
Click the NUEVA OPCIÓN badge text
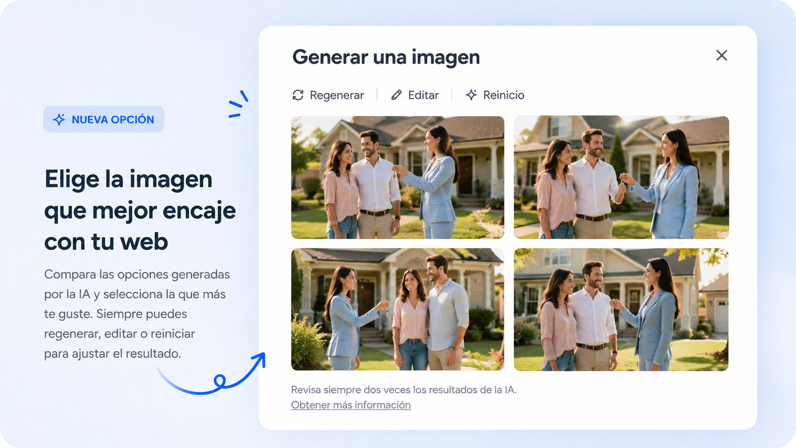113,119
